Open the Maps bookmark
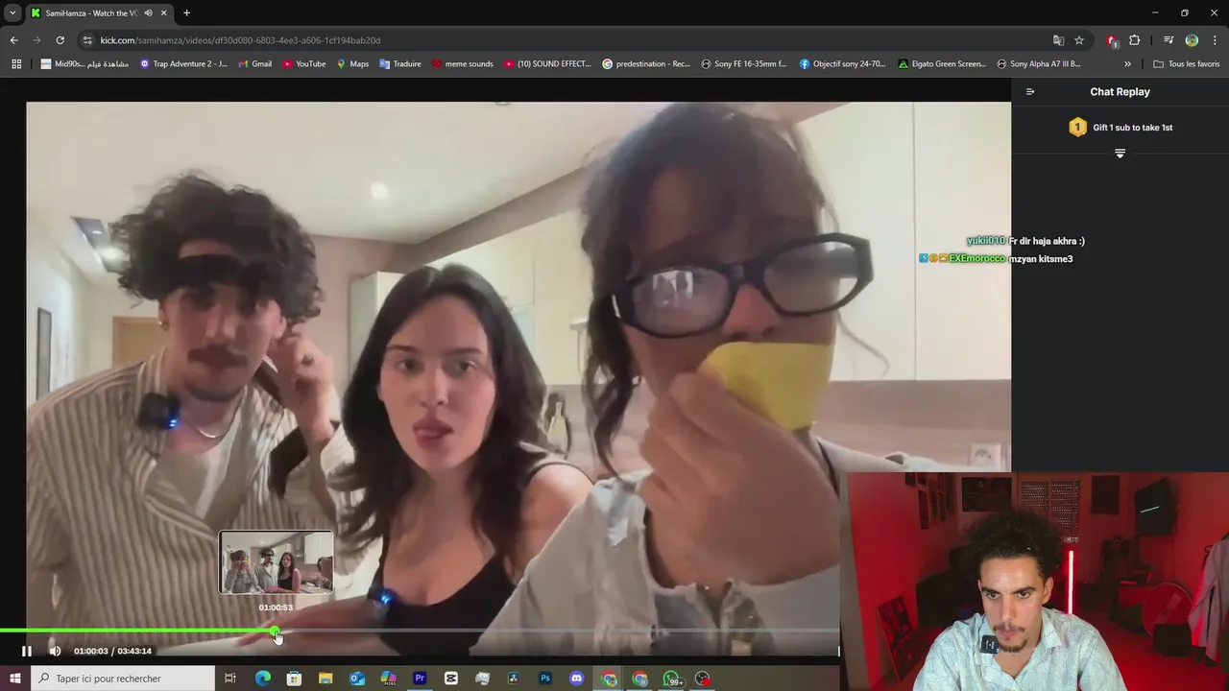Image resolution: width=1229 pixels, height=691 pixels. tap(352, 64)
